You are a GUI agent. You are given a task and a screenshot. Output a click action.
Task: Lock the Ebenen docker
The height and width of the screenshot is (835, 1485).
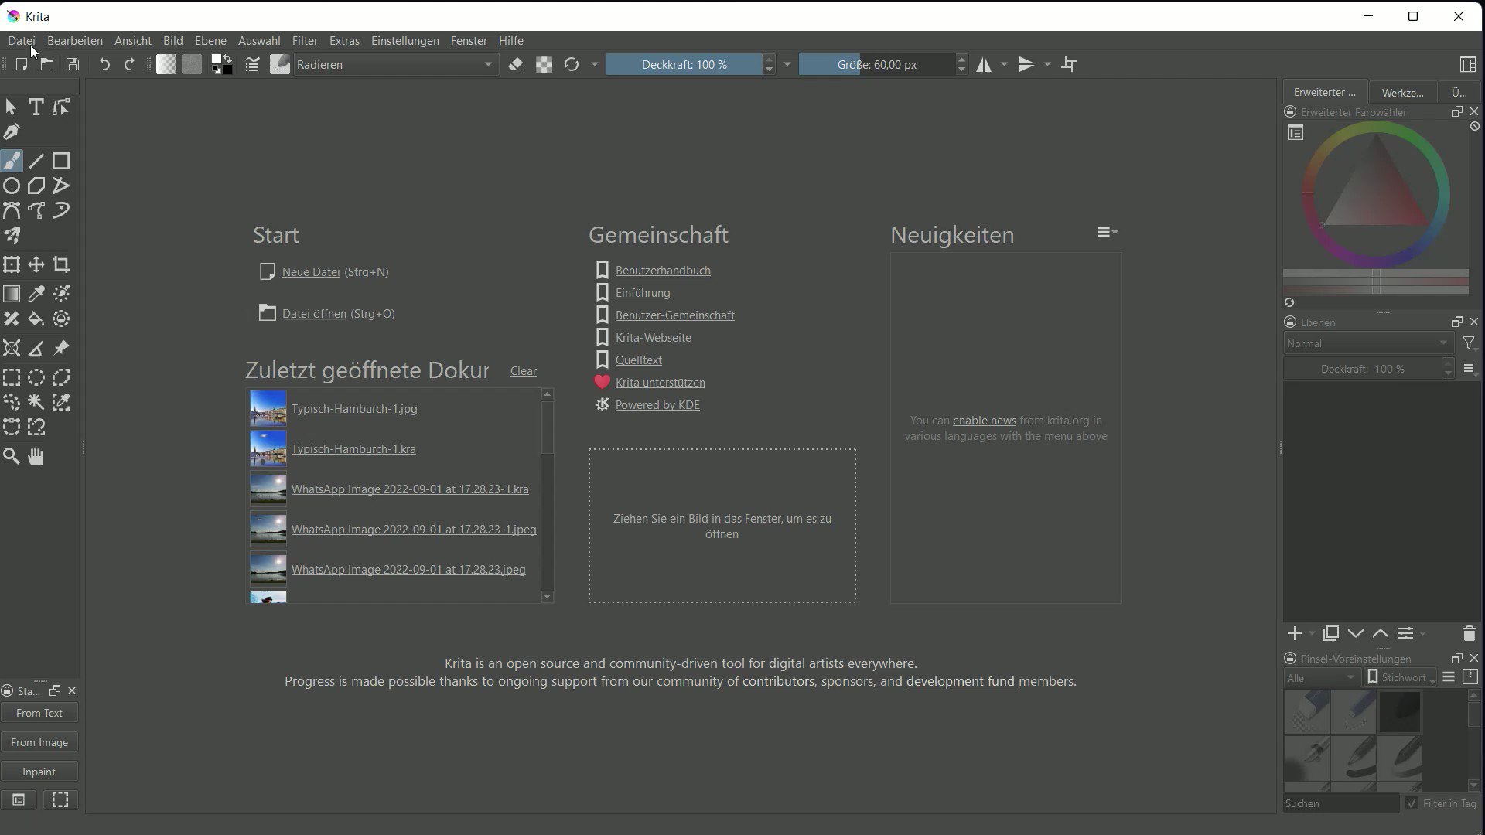[x=1290, y=322]
